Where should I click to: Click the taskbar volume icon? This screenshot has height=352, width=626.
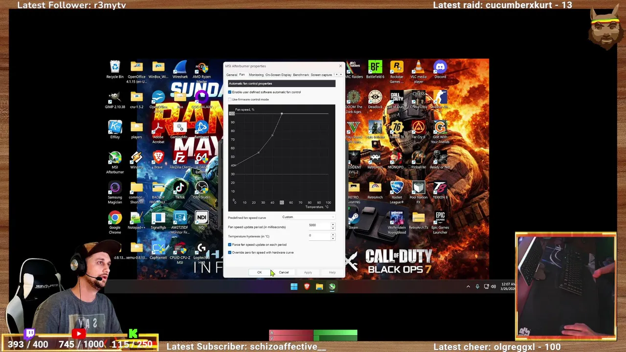click(493, 286)
